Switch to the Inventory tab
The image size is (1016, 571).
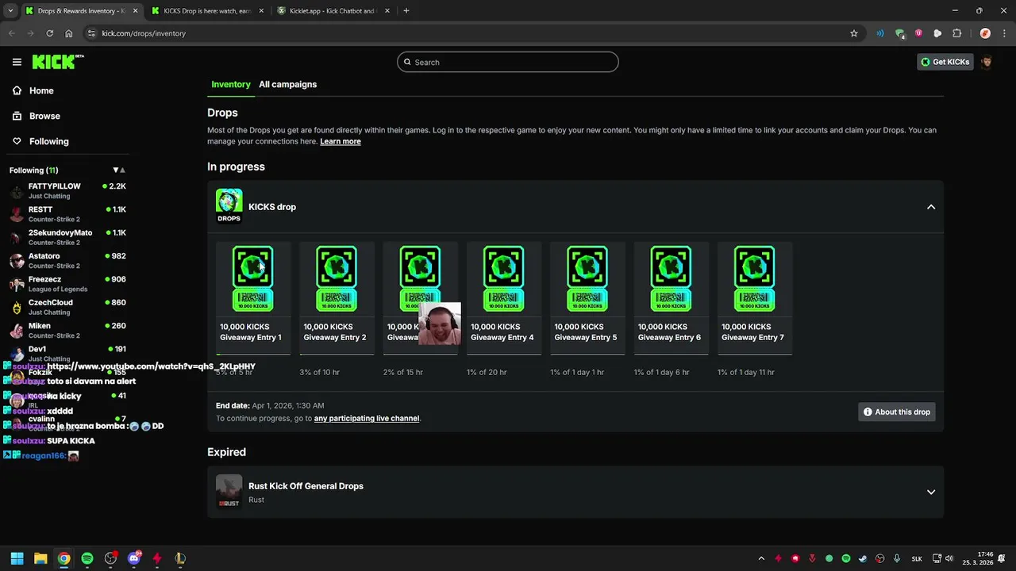[x=230, y=84]
